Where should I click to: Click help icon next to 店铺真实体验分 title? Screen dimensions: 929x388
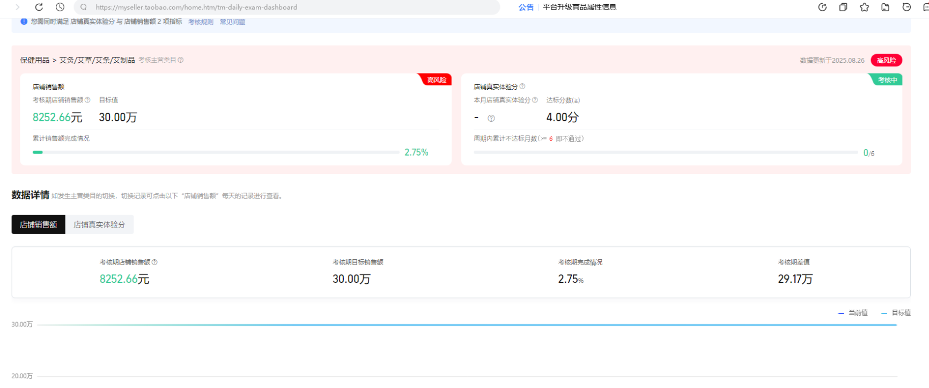(522, 86)
